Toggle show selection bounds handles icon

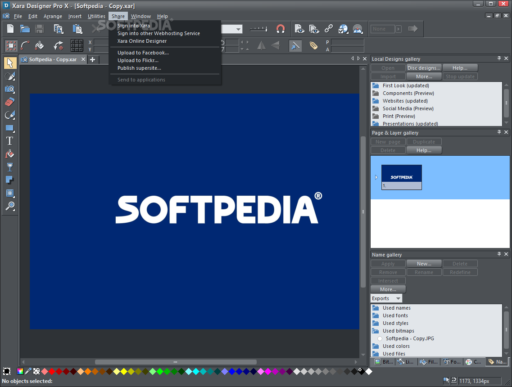tap(11, 45)
